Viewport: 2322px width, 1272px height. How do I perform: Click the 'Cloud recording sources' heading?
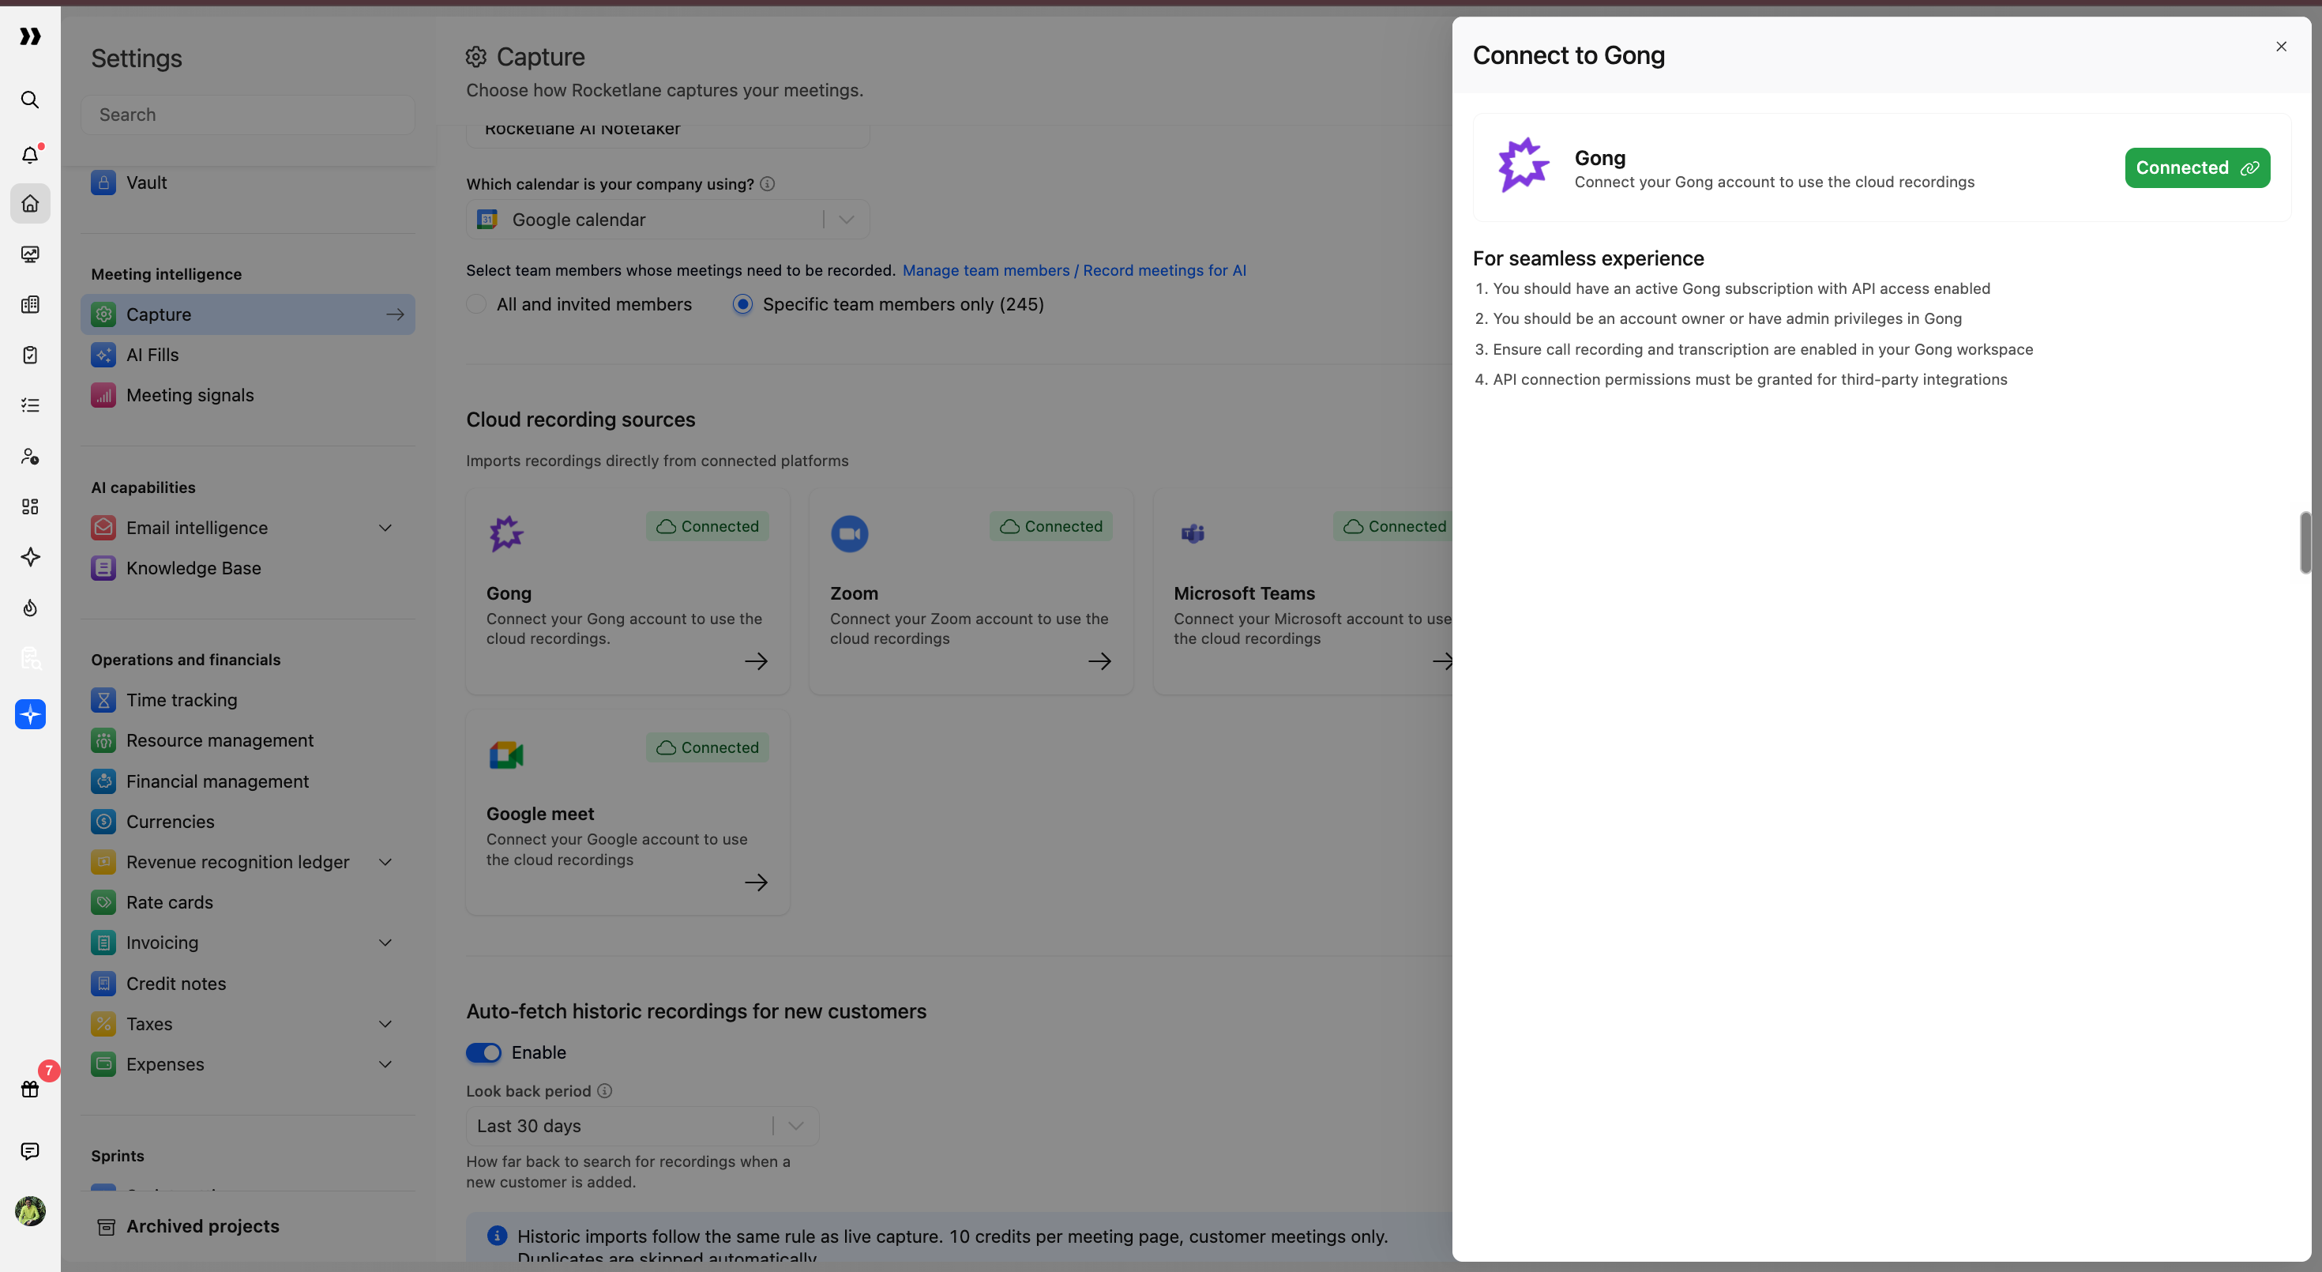(580, 420)
